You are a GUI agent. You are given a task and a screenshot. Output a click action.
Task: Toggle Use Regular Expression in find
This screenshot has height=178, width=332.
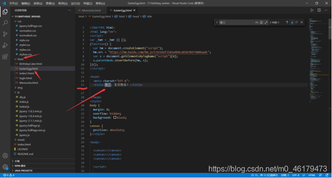point(266,22)
